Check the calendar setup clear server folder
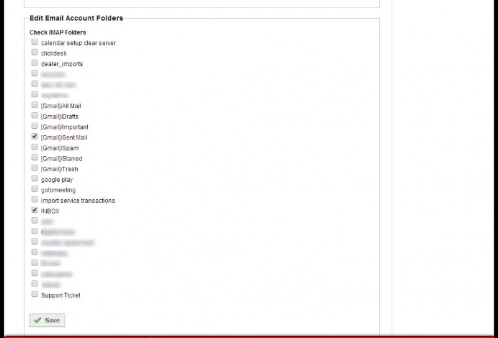The height and width of the screenshot is (338, 498). (35, 42)
